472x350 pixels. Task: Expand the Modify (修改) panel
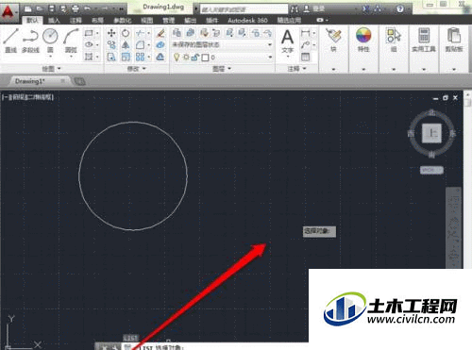(136, 69)
